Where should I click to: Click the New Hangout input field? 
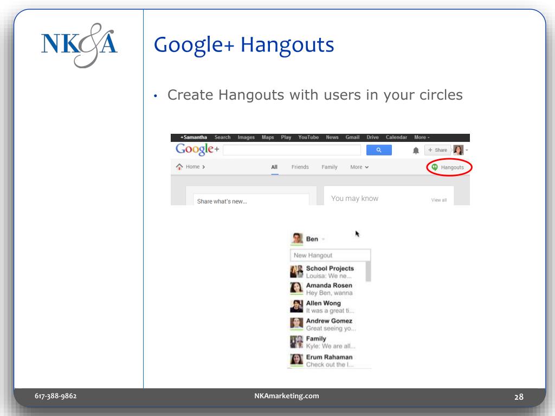point(330,255)
